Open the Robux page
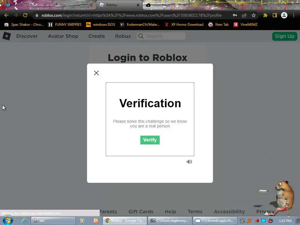Viewport: 300px width, 225px height. (x=123, y=36)
